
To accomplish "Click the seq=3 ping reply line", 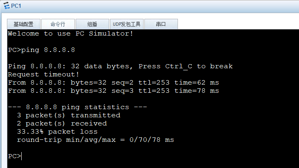I will click(x=113, y=91).
